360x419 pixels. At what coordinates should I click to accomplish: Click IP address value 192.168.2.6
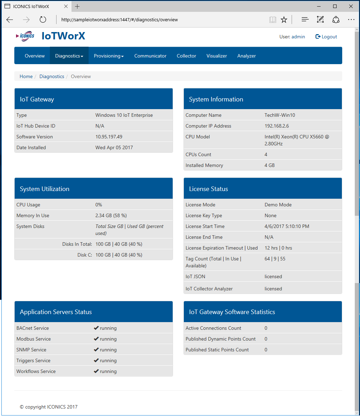pyautogui.click(x=277, y=126)
